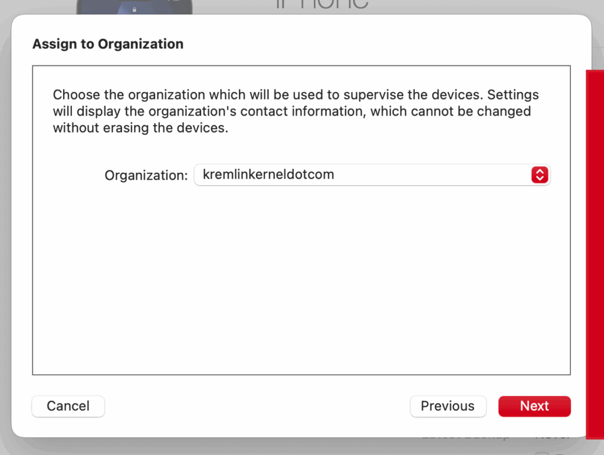Click the lock icon on iPhone thumbnail
Screen dimensions: 604x455
coord(135,9)
